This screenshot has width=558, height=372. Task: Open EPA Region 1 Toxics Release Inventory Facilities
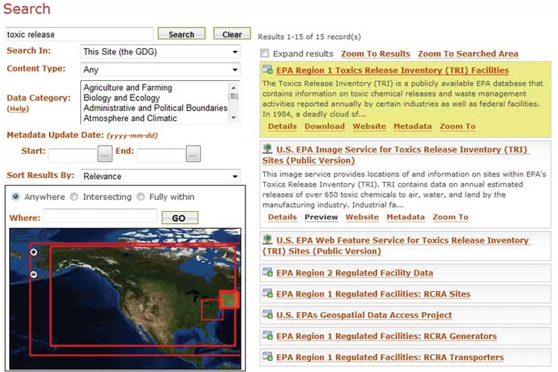coord(393,70)
